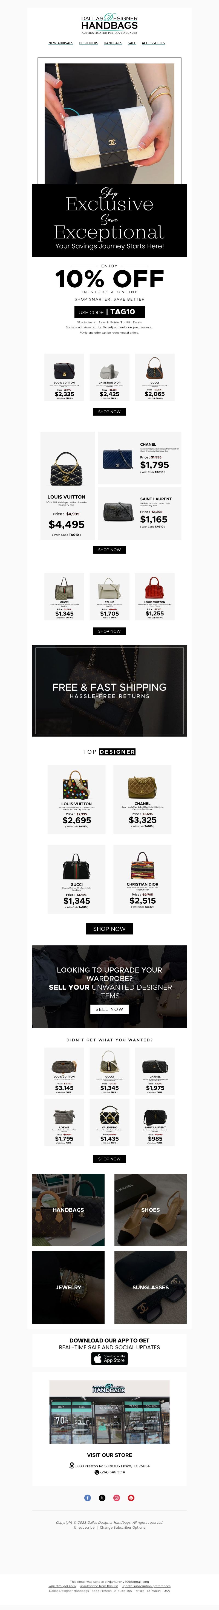Open the Change Subscriber Options link

[123, 1528]
